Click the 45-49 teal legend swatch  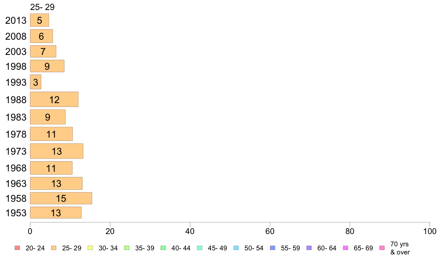(x=200, y=248)
